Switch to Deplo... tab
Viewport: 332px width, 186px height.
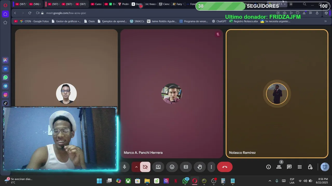coord(137,4)
